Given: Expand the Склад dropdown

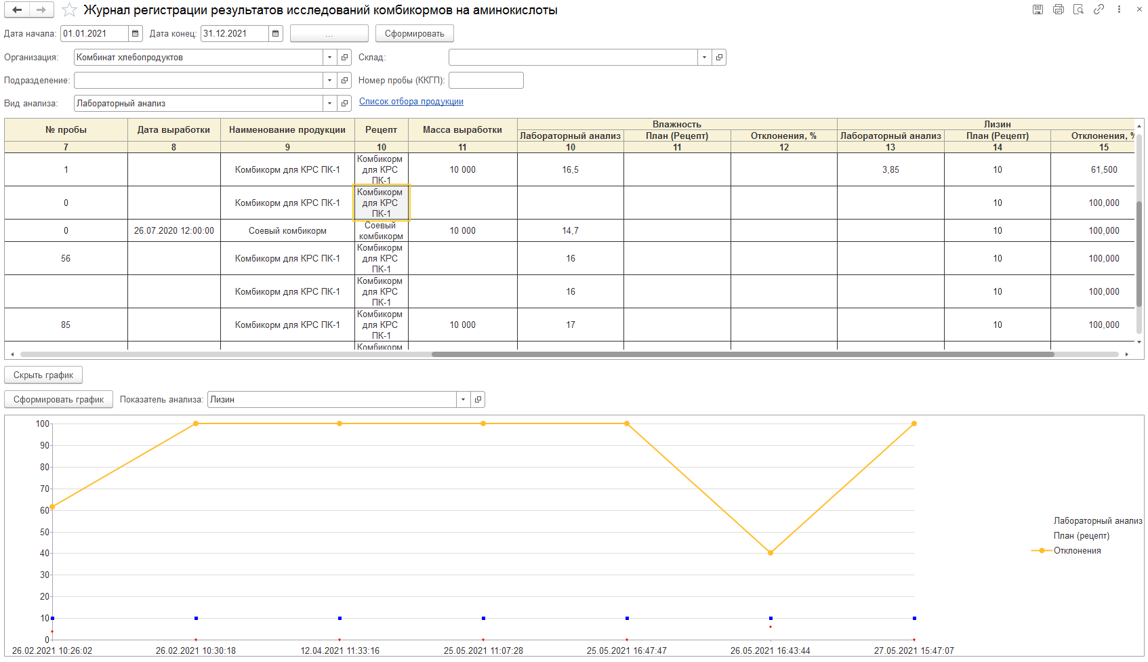Looking at the screenshot, I should coord(705,58).
